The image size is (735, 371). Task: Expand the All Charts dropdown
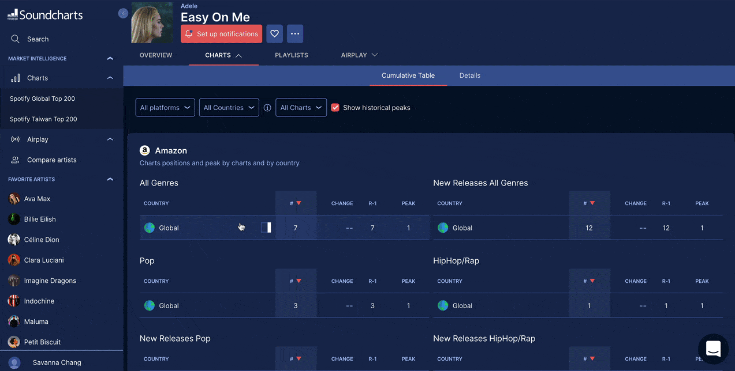[x=301, y=108]
